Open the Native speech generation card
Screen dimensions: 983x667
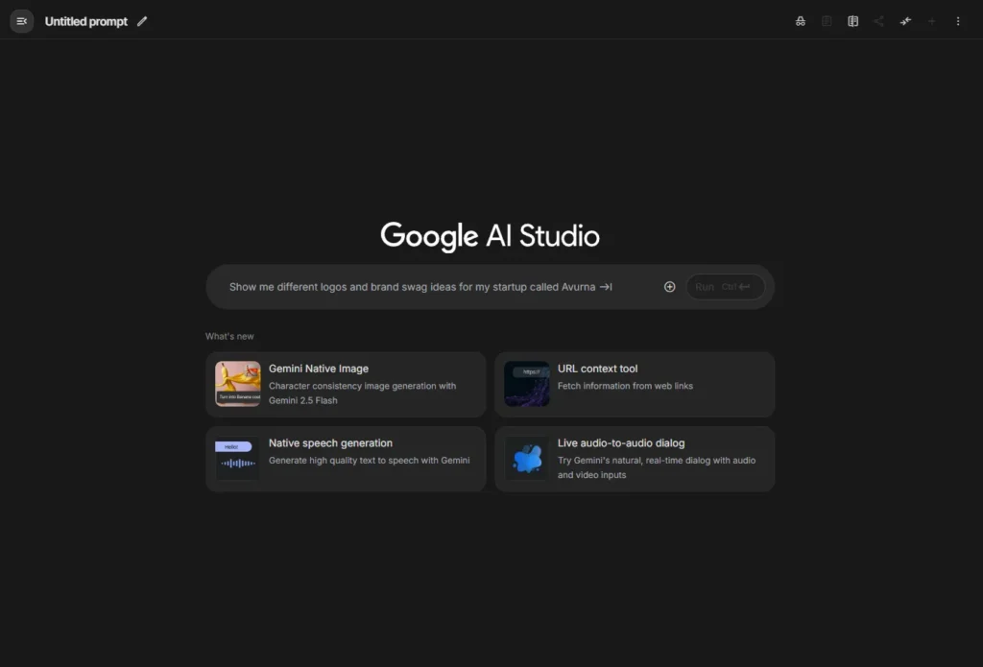pos(346,459)
